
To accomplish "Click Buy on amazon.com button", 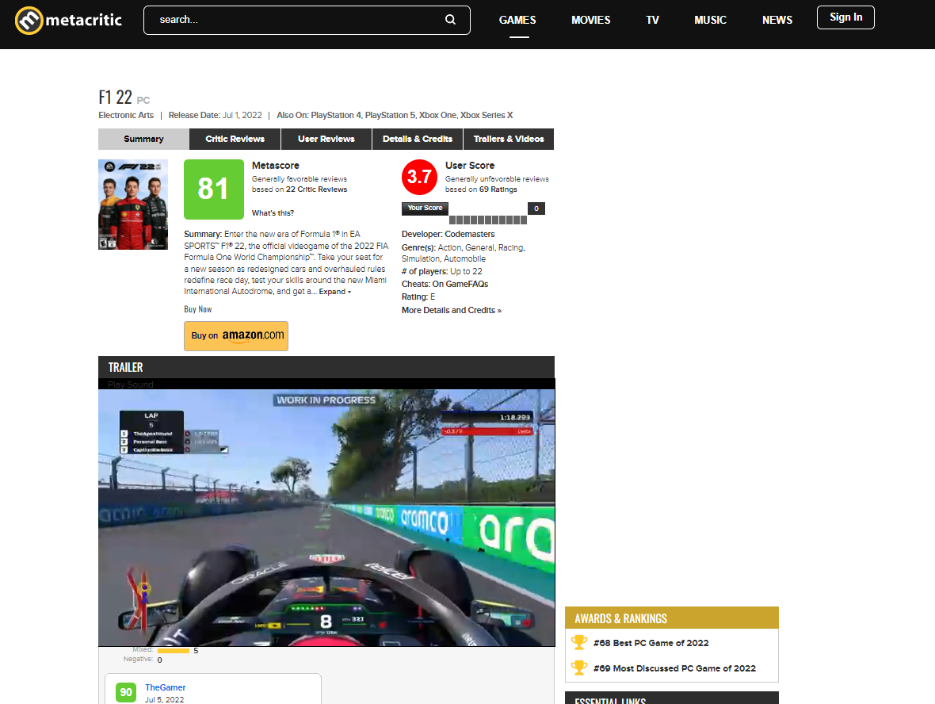I will [236, 336].
